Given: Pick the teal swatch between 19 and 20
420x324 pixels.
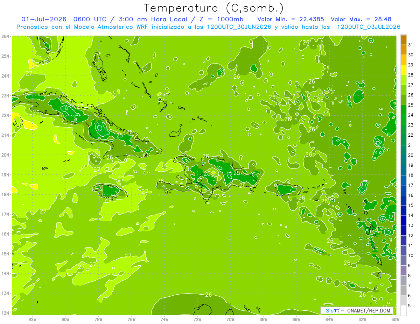Looking at the screenshot, I should coord(404,160).
